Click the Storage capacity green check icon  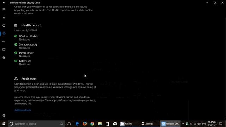16,44
